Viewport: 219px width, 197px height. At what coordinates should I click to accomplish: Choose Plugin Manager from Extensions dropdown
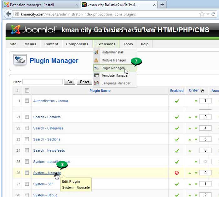[x=115, y=68]
